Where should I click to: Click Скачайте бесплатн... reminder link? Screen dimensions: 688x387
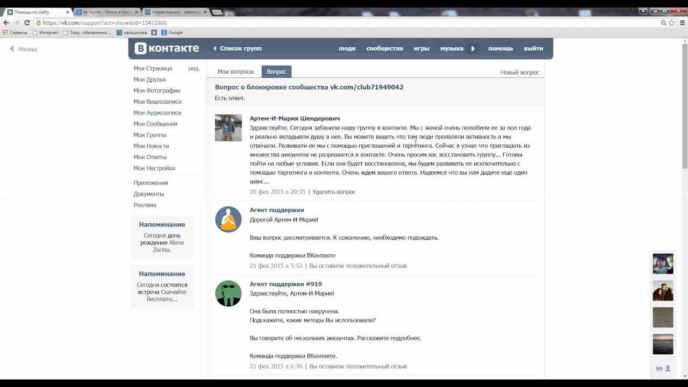click(x=167, y=296)
